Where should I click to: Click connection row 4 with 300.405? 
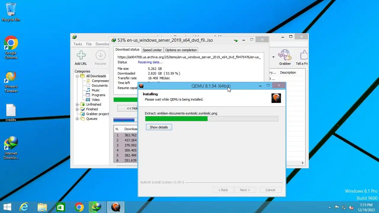[126, 150]
